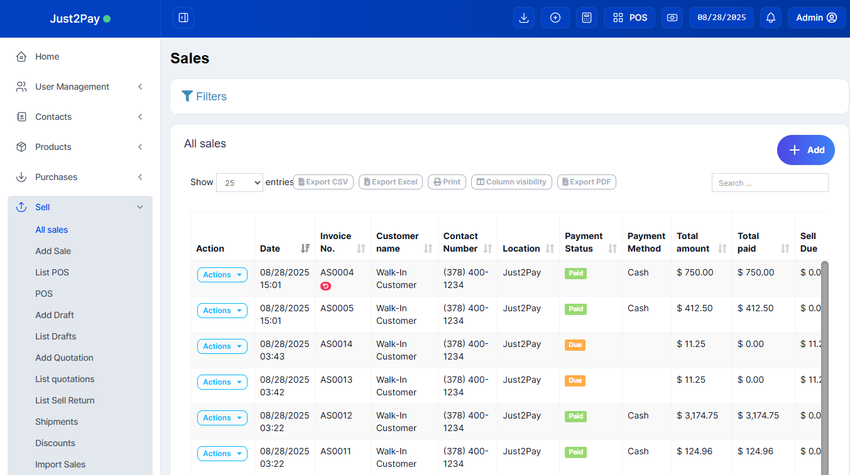The height and width of the screenshot is (475, 850).
Task: Click the Purchases icon in the sidebar
Action: 21,177
